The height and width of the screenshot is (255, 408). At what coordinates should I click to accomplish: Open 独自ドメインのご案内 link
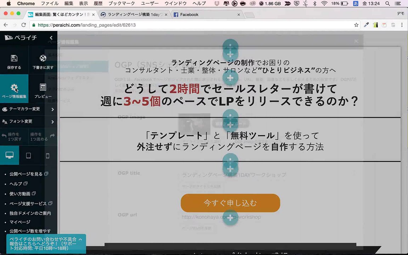[30, 213]
